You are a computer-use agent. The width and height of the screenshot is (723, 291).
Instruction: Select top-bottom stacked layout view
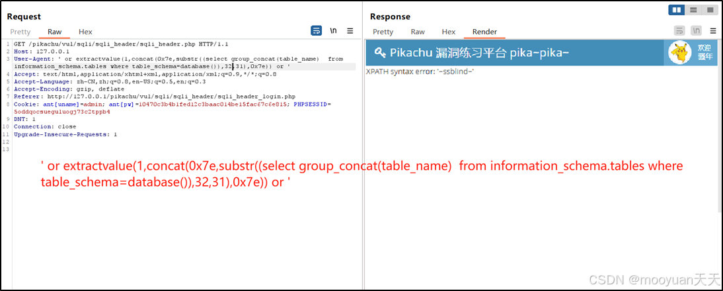(x=693, y=10)
